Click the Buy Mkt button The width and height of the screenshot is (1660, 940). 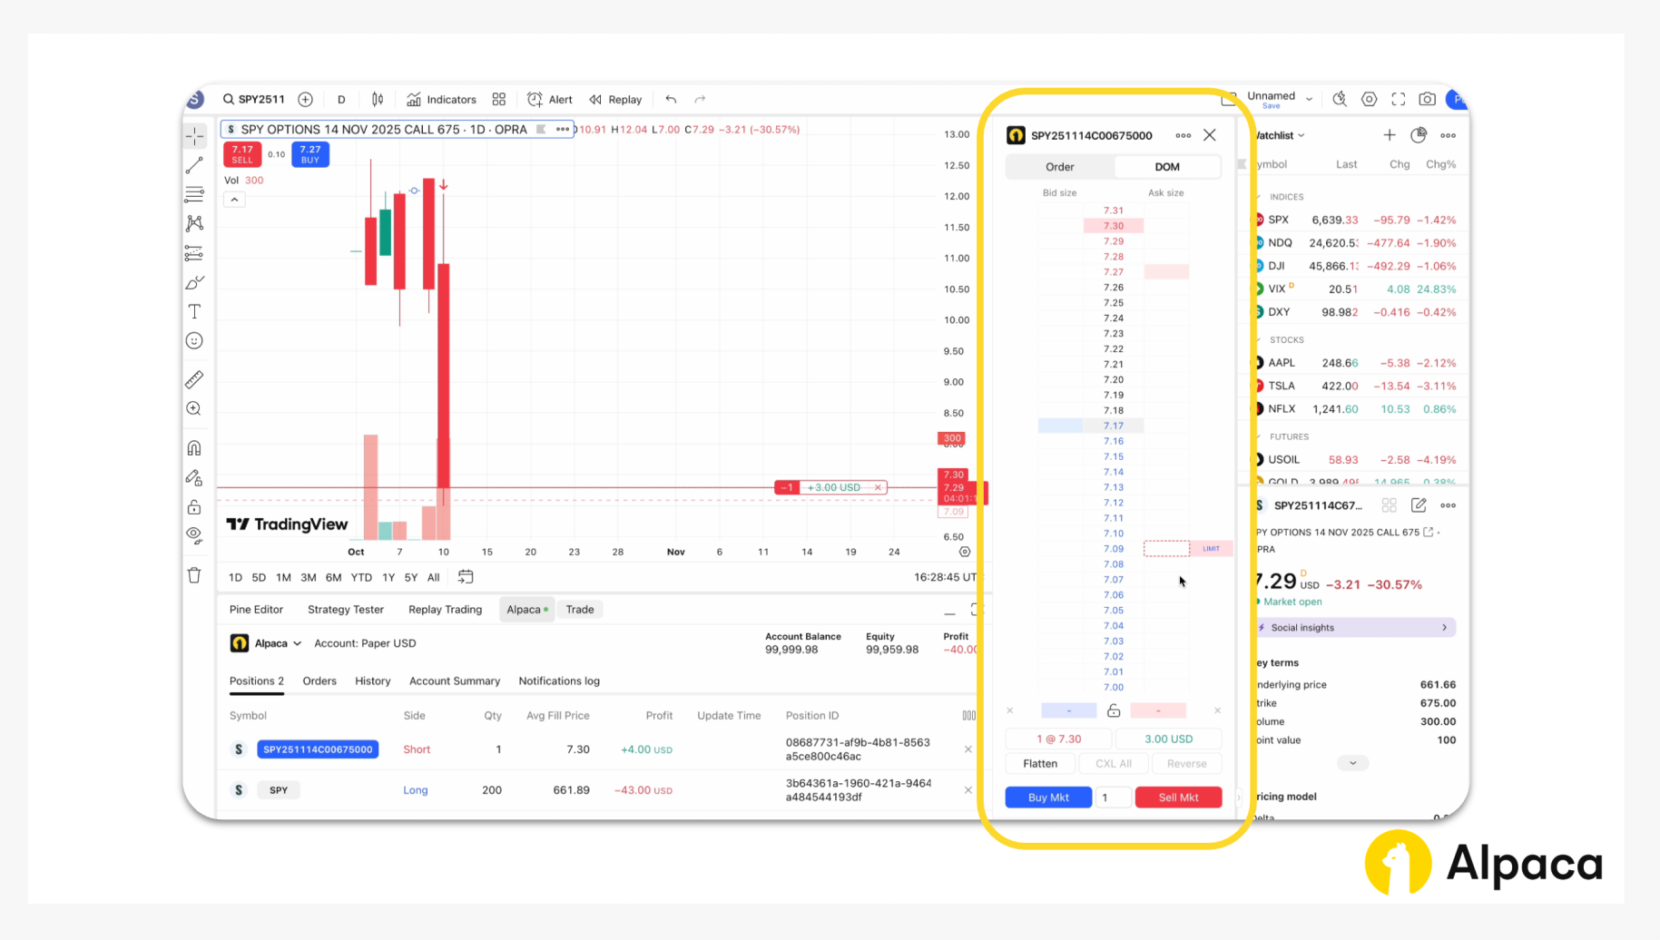(1048, 797)
